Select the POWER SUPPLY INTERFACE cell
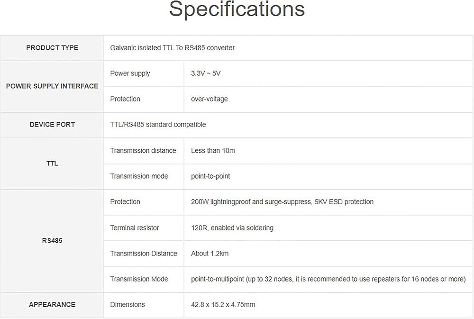This screenshot has height=319, width=474. click(52, 86)
